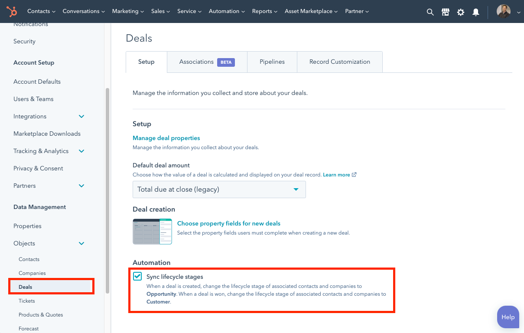Switch to the Associations tab
524x333 pixels.
tap(196, 62)
